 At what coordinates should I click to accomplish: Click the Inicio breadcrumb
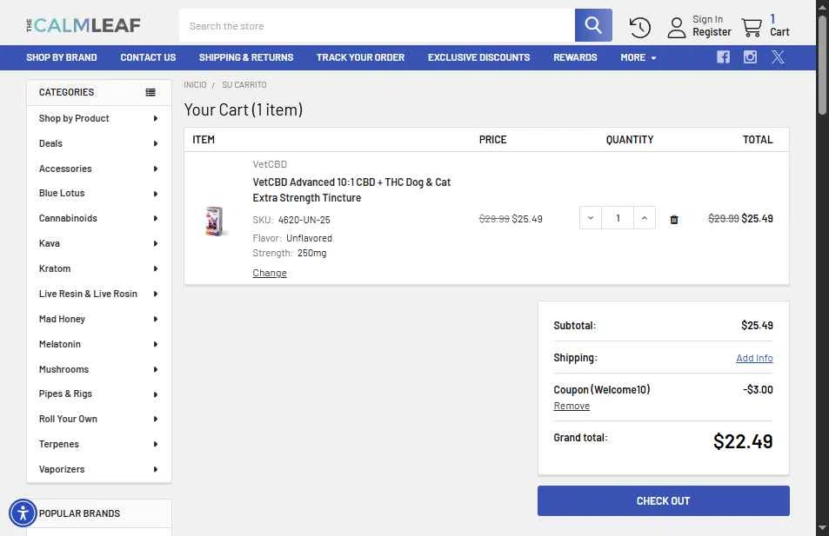[x=195, y=85]
